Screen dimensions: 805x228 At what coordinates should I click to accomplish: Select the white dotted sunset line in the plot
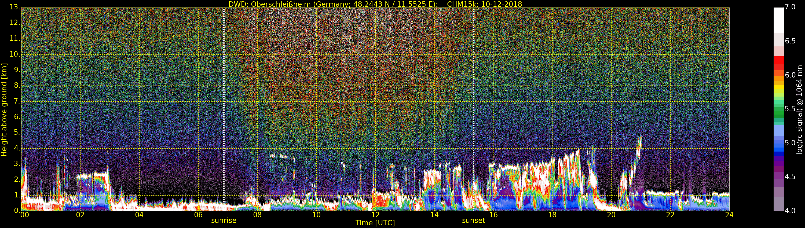pyautogui.click(x=474, y=109)
